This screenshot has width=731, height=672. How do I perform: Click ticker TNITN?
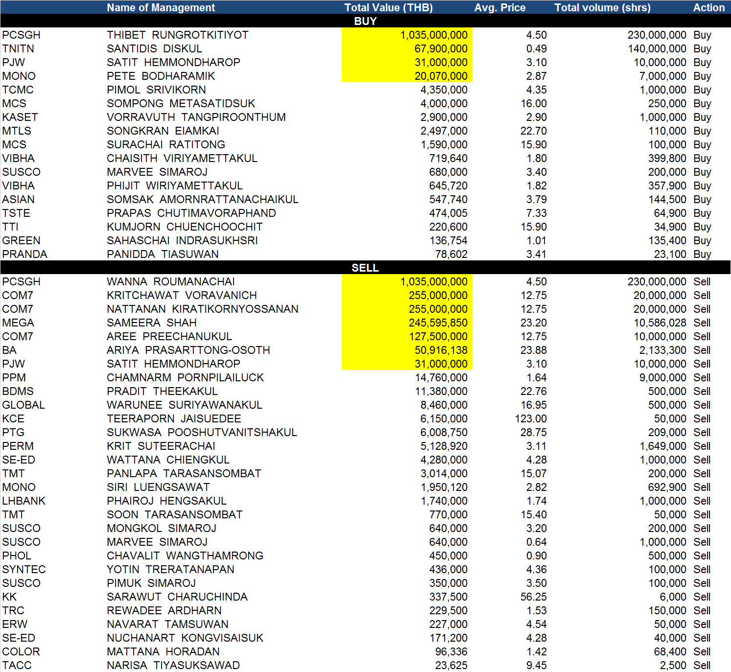coord(18,48)
